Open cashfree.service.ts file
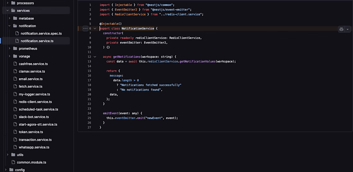This screenshot has width=353, height=172. click(33, 64)
